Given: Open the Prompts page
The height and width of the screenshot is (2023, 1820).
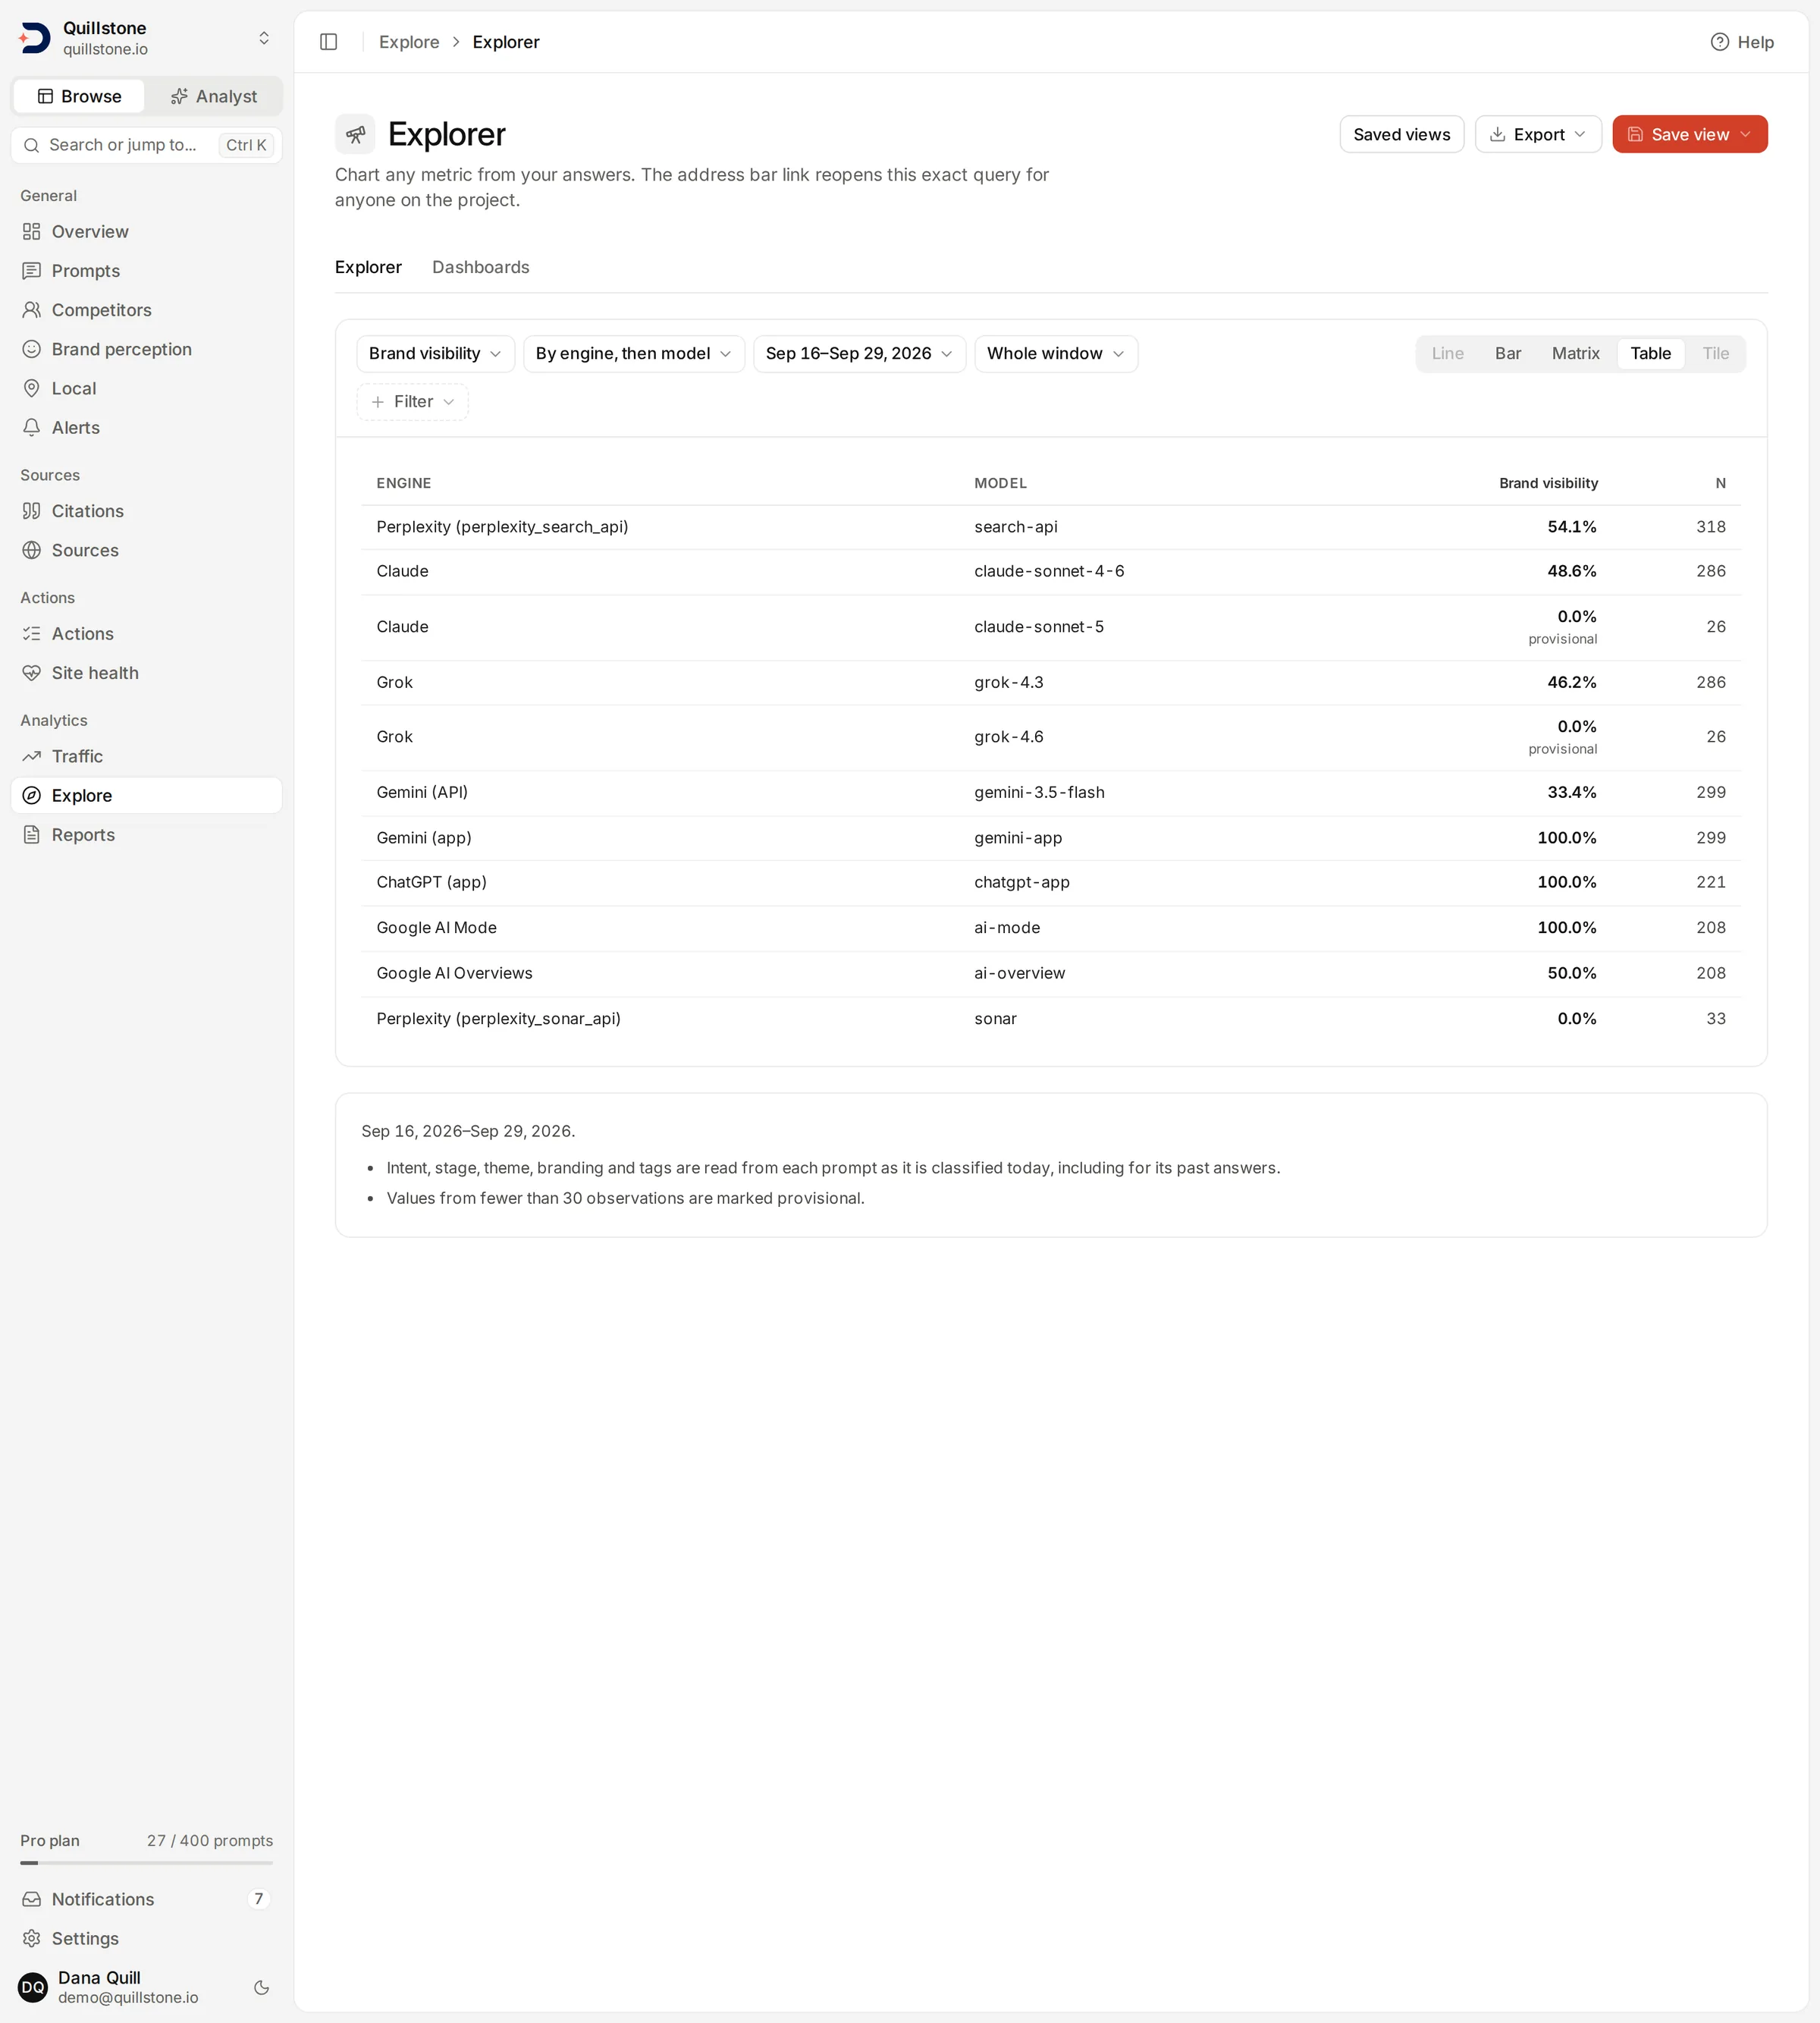Looking at the screenshot, I should [146, 271].
